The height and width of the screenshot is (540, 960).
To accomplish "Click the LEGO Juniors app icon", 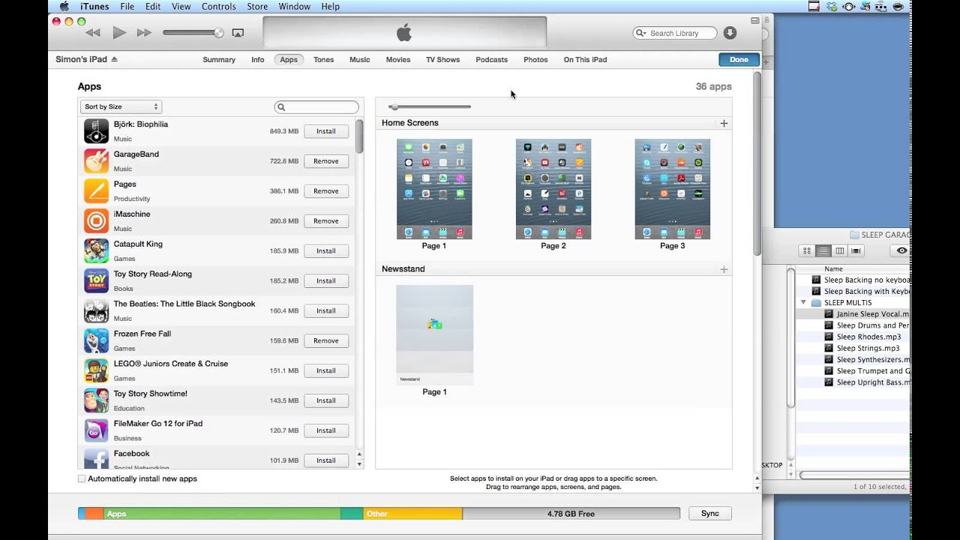I will [96, 371].
